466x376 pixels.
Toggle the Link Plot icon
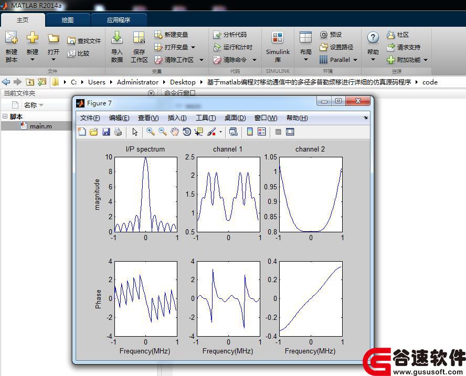[234, 132]
